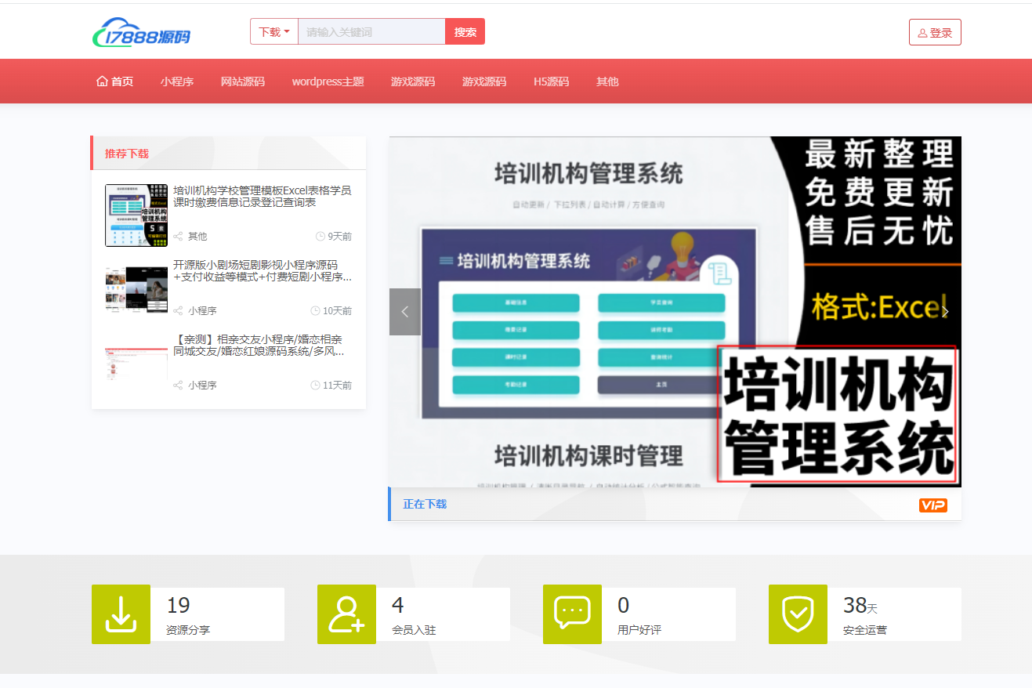Click the right carousel arrow
1032x688 pixels.
pyautogui.click(x=946, y=311)
